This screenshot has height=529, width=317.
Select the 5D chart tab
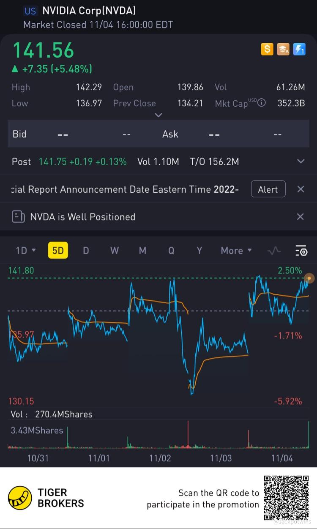58,251
